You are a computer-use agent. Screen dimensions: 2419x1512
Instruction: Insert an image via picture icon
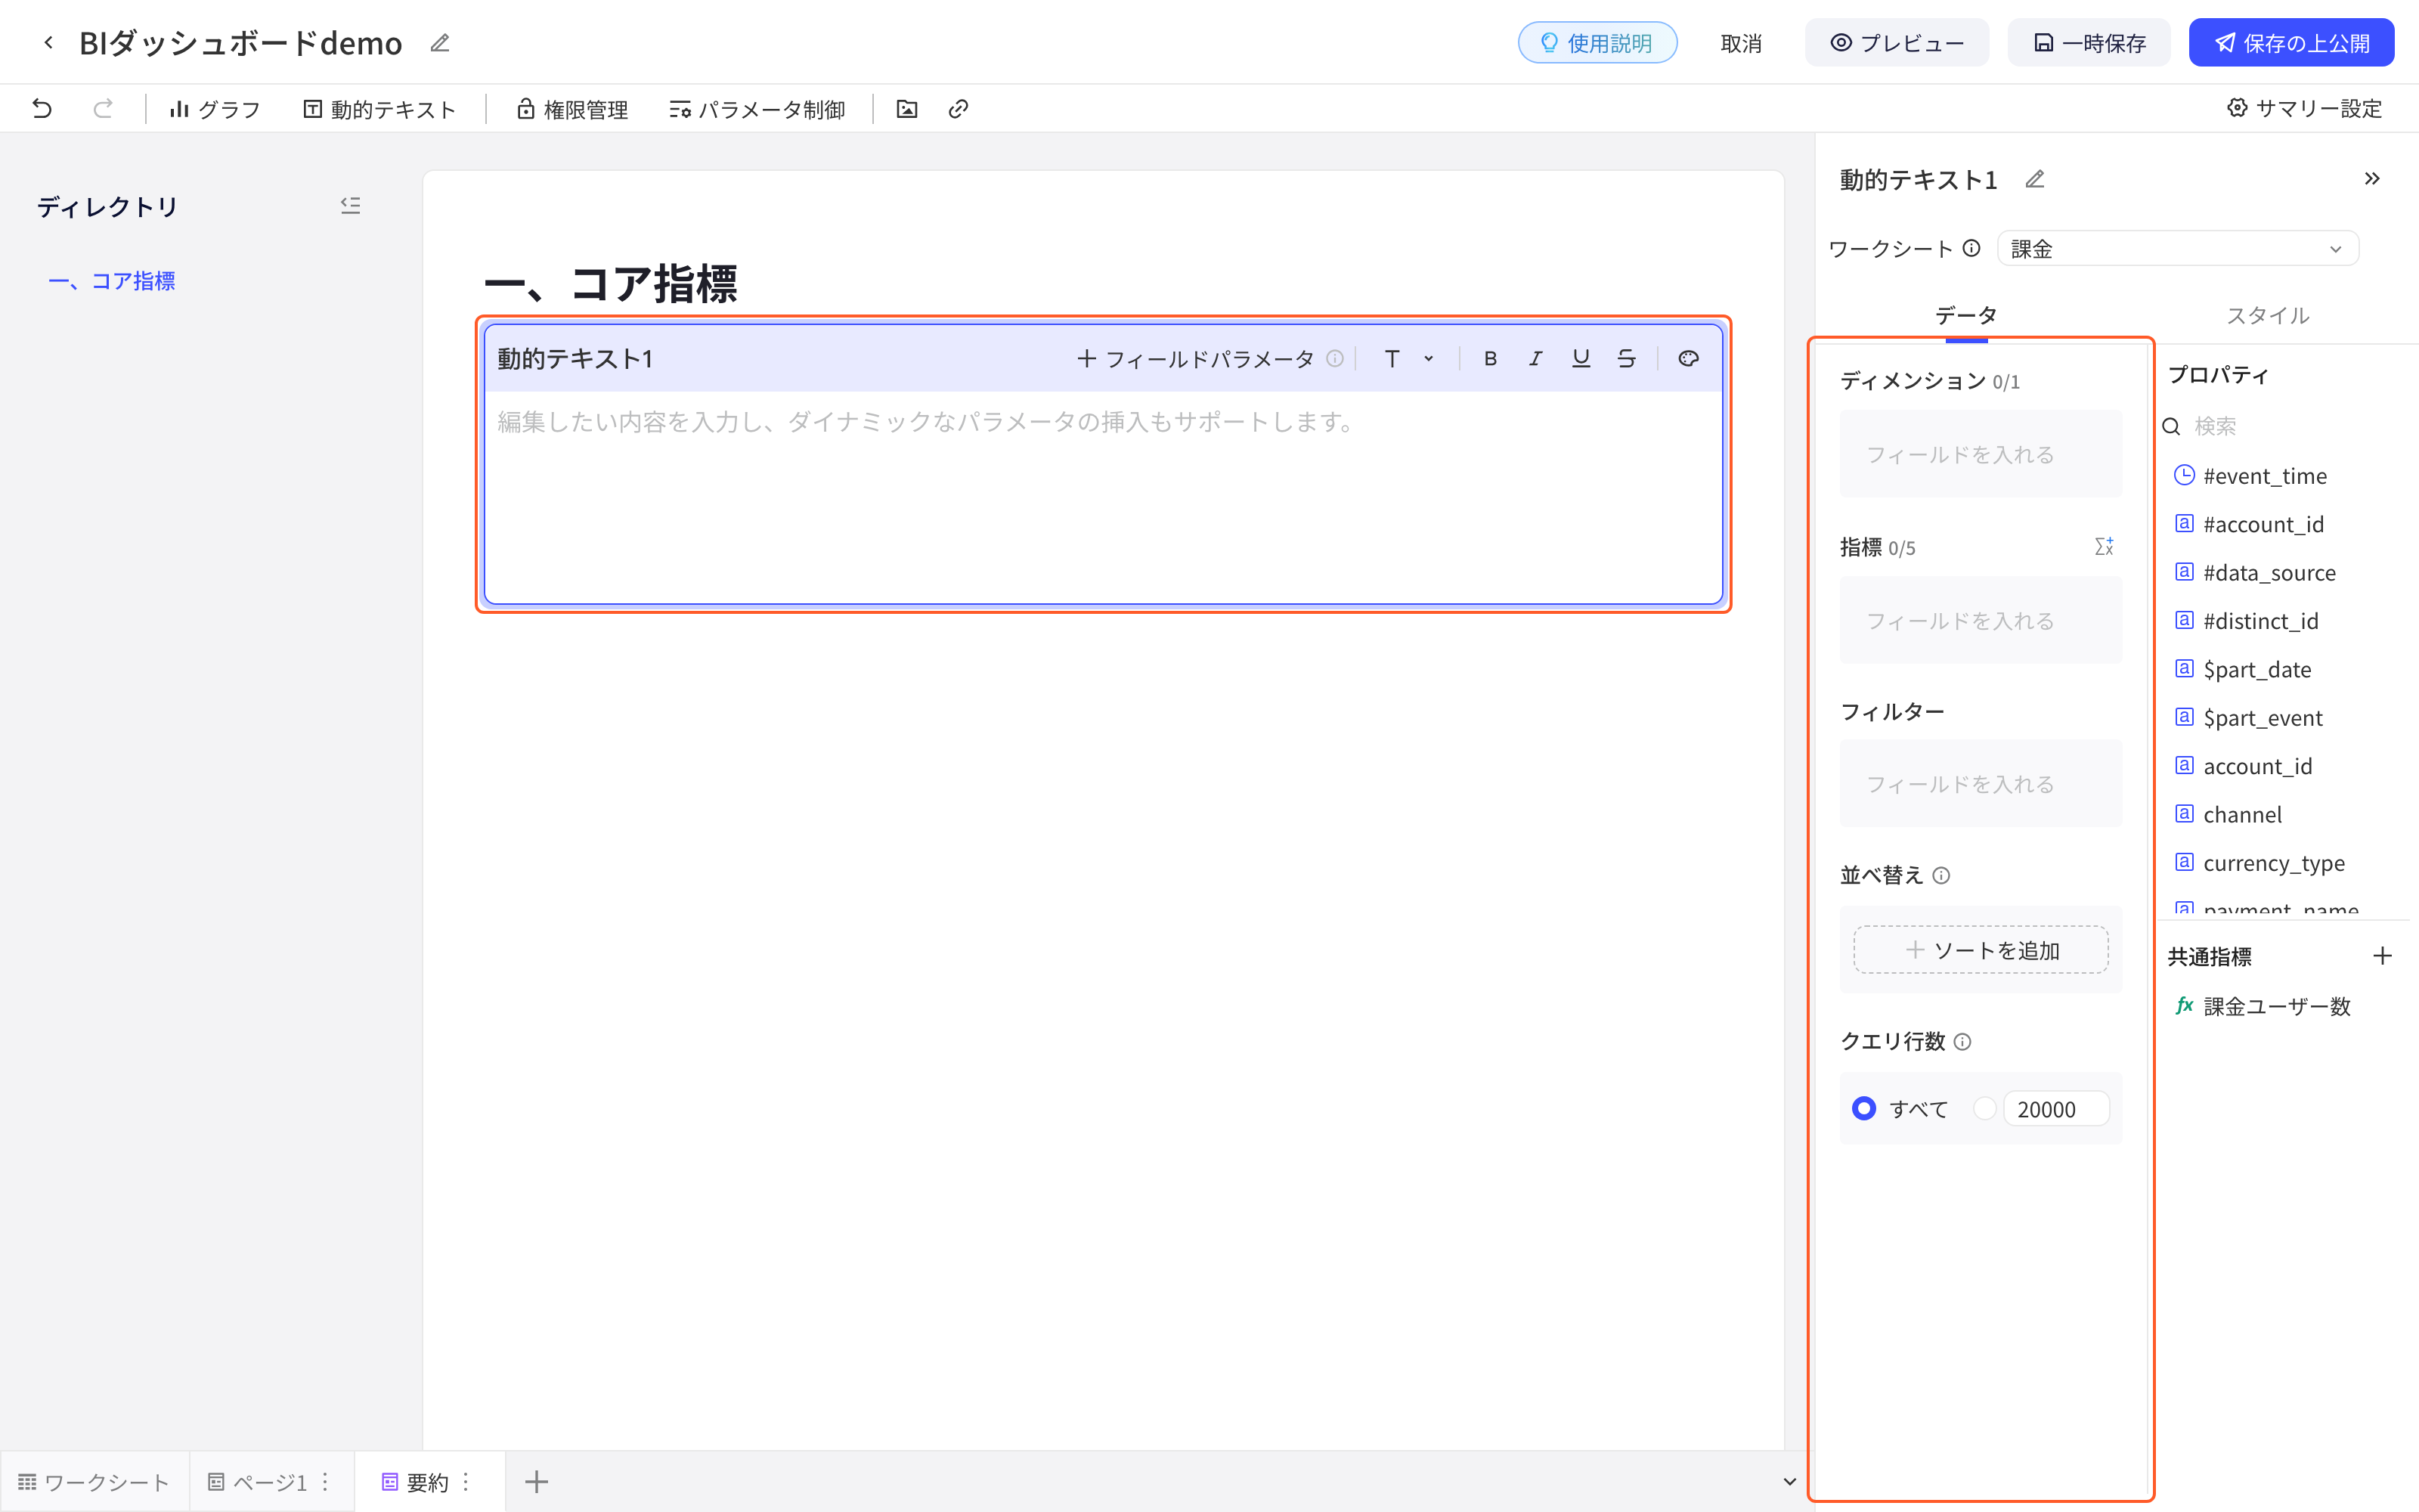[906, 109]
